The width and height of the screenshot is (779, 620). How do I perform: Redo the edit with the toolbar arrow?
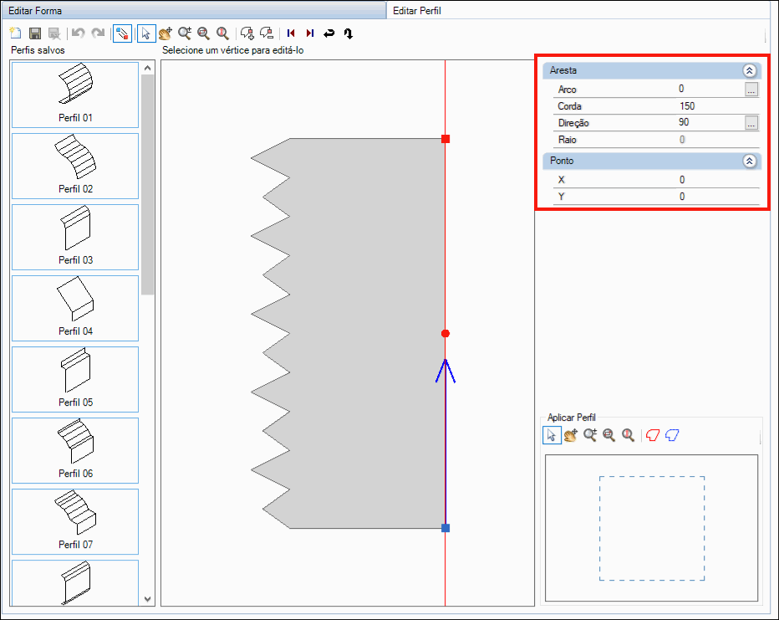pyautogui.click(x=98, y=33)
